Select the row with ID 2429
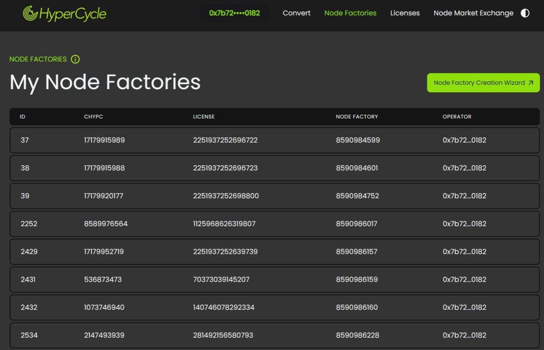 (275, 252)
